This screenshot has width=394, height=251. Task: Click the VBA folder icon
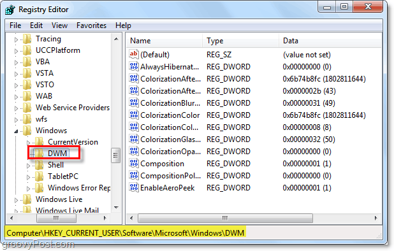[x=27, y=62]
